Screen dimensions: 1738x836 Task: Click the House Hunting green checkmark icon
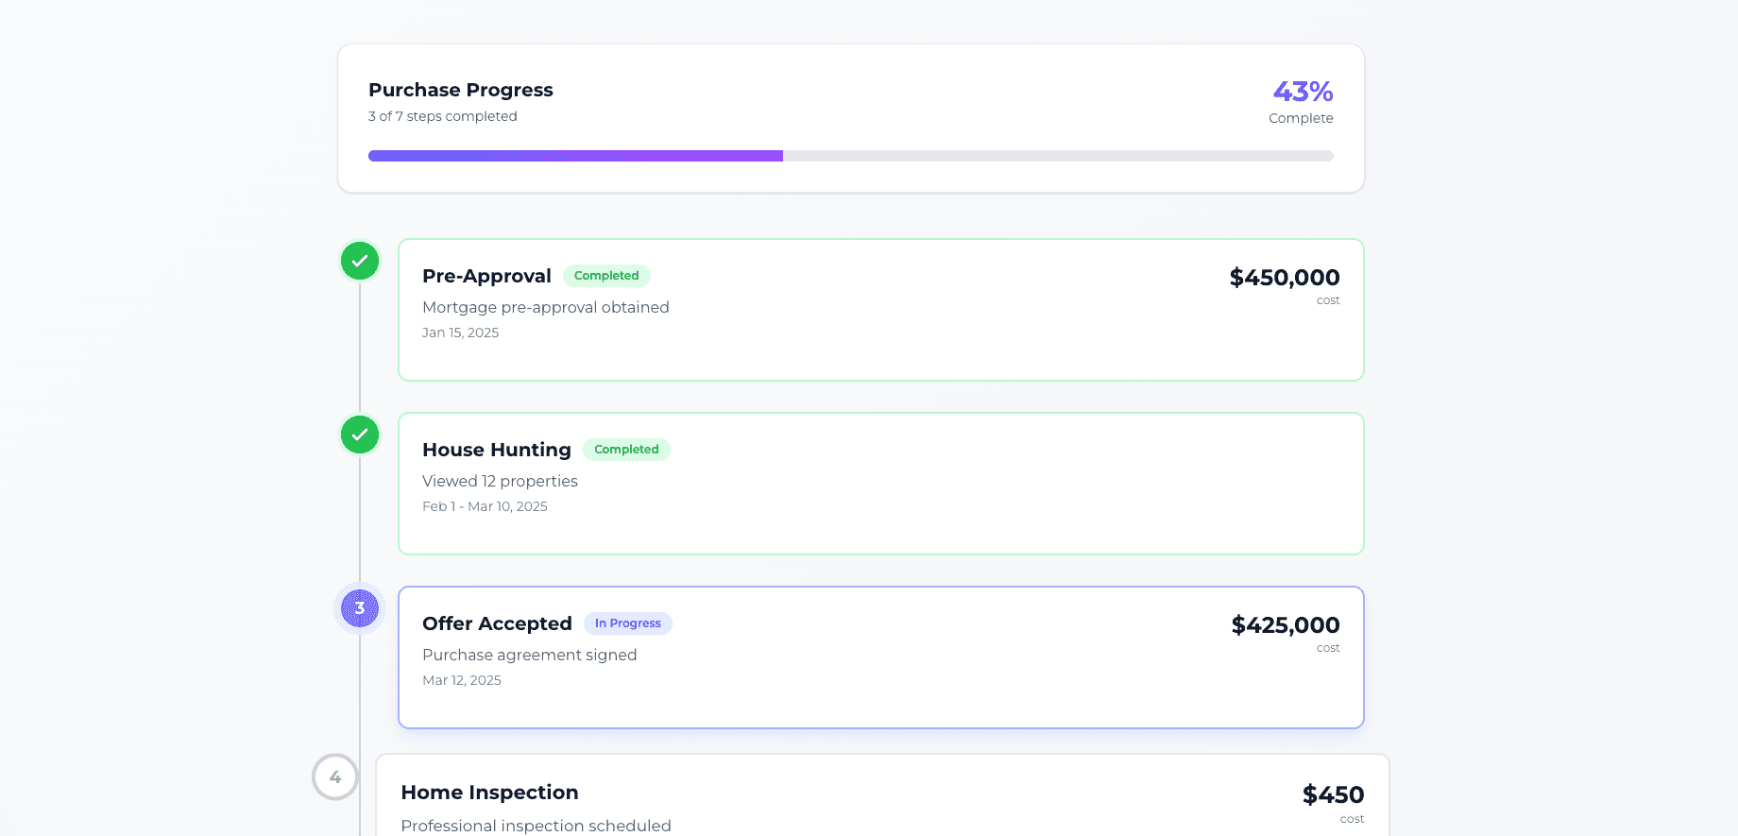click(x=360, y=435)
